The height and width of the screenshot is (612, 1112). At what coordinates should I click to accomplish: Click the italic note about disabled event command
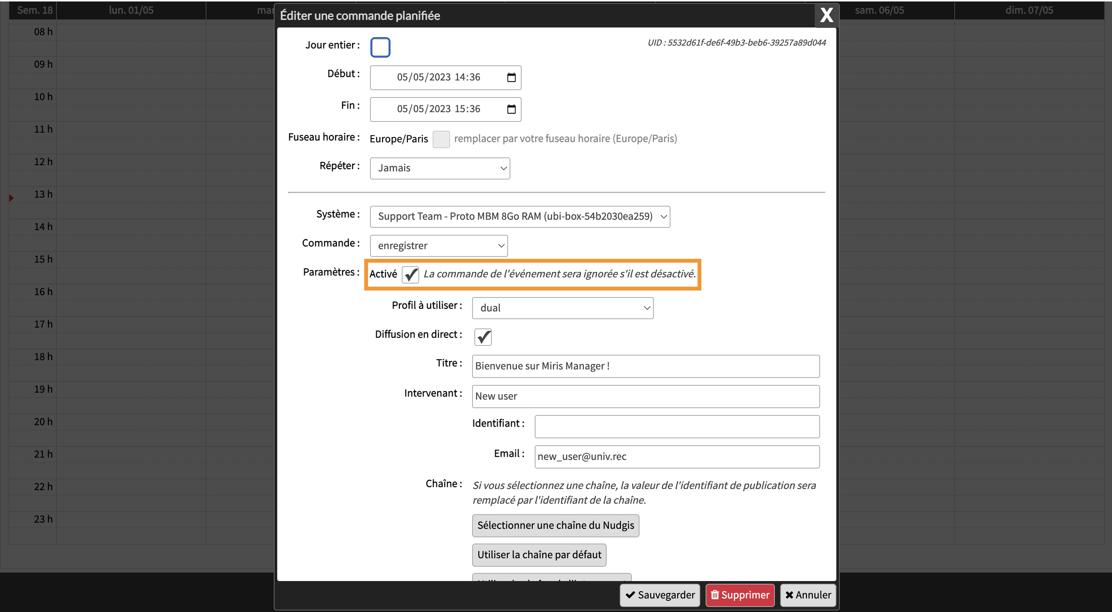pyautogui.click(x=559, y=274)
